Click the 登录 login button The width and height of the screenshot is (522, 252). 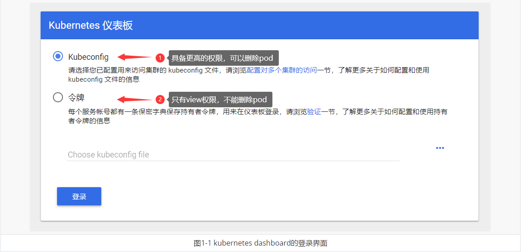click(79, 196)
